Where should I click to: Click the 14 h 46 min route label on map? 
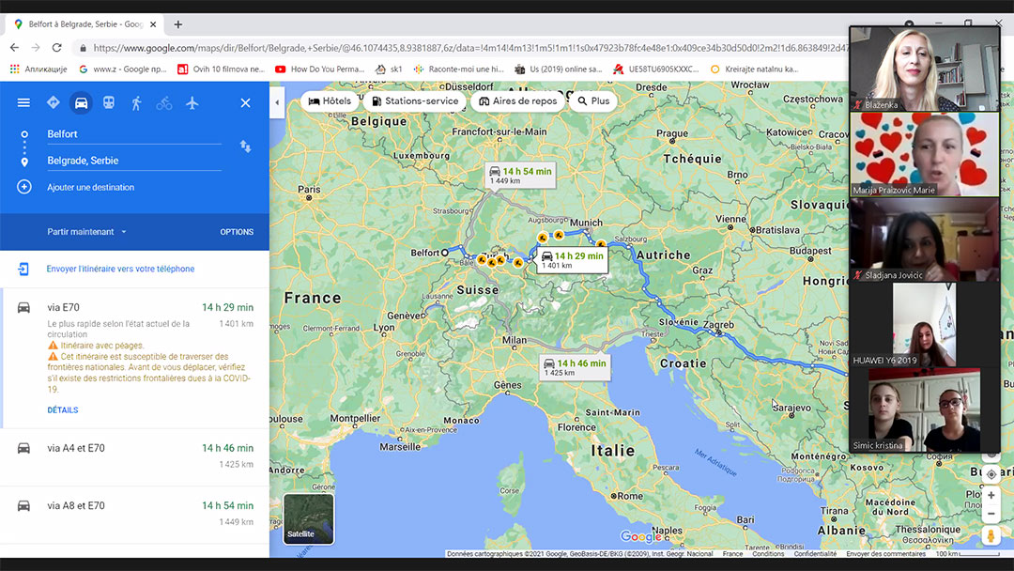point(575,367)
